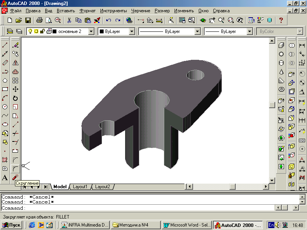The image size is (307, 230).
Task: Switch to the Layout1 tab
Action: pos(80,187)
